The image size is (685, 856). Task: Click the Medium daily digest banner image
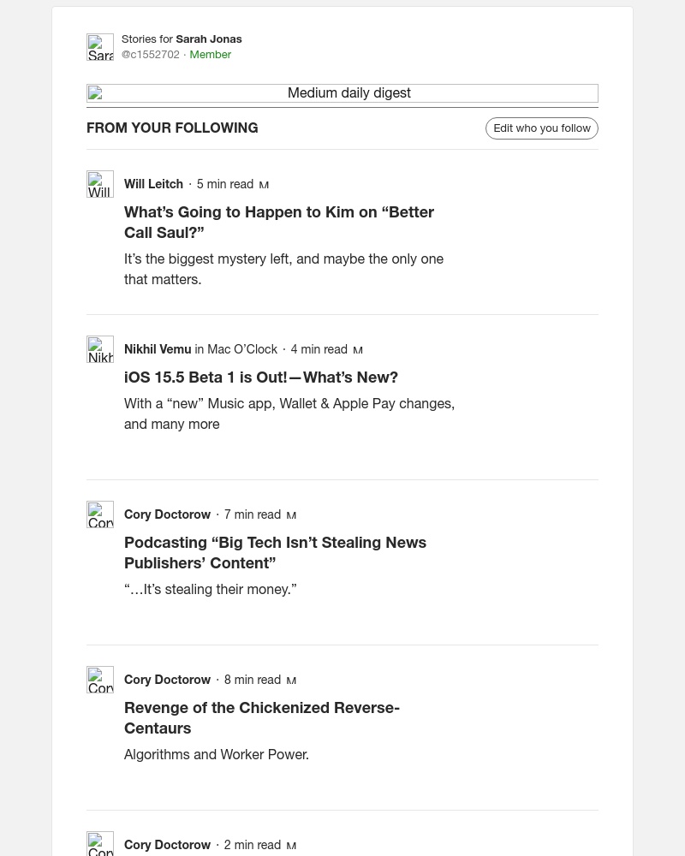pos(342,93)
